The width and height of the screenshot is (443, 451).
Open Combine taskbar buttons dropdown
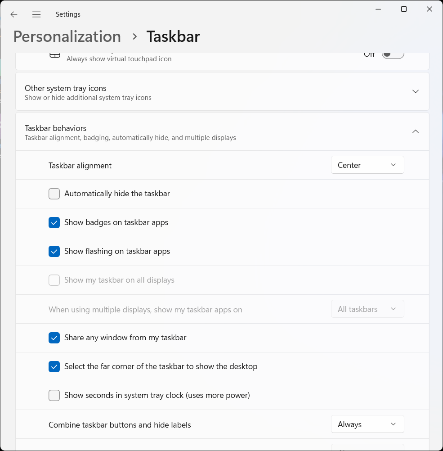click(x=367, y=424)
